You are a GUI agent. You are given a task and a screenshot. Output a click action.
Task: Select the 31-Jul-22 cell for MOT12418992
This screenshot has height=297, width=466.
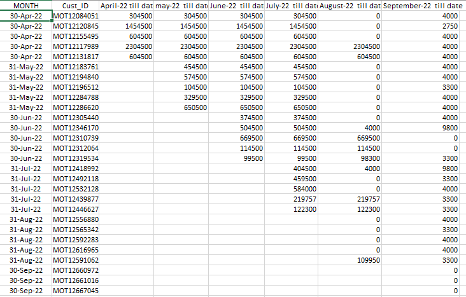pos(26,169)
